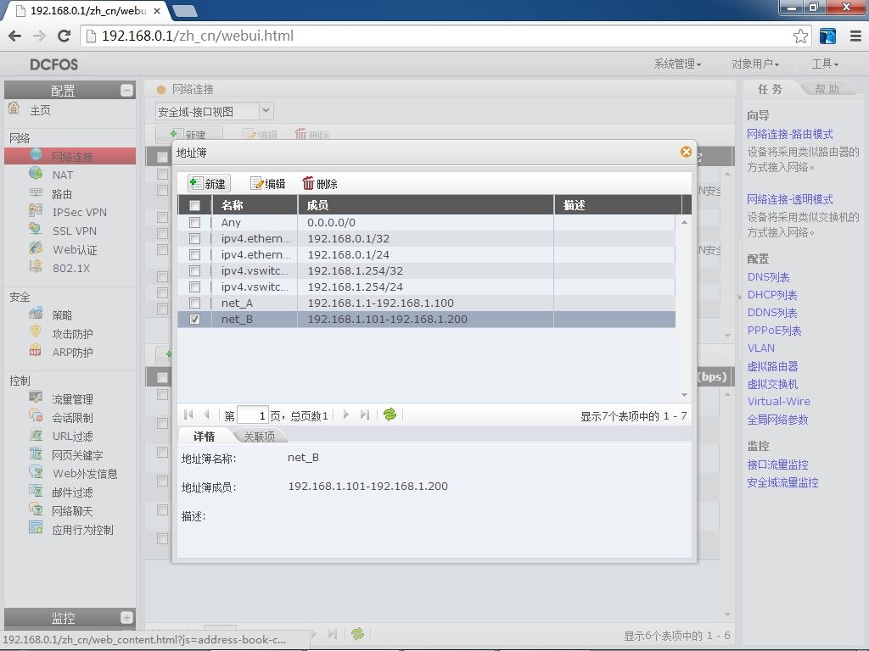Select the ARP防护 icon
Screen dimensions: 869x651
(x=36, y=351)
